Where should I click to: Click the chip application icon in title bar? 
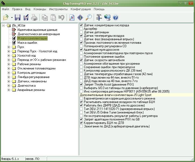coord(3,3)
